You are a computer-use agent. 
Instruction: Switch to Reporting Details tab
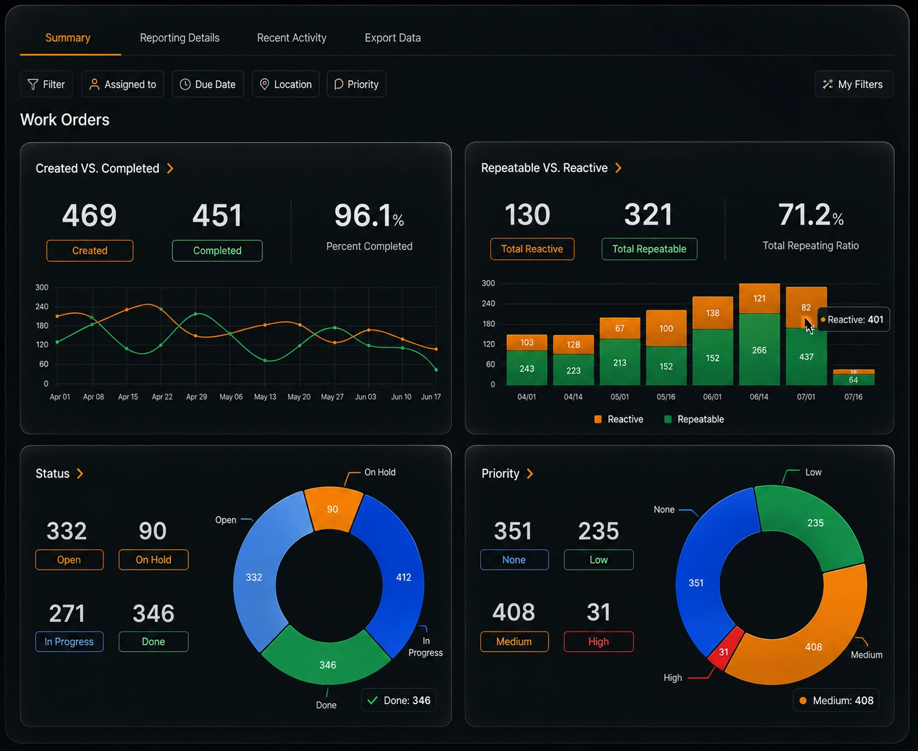pos(179,38)
